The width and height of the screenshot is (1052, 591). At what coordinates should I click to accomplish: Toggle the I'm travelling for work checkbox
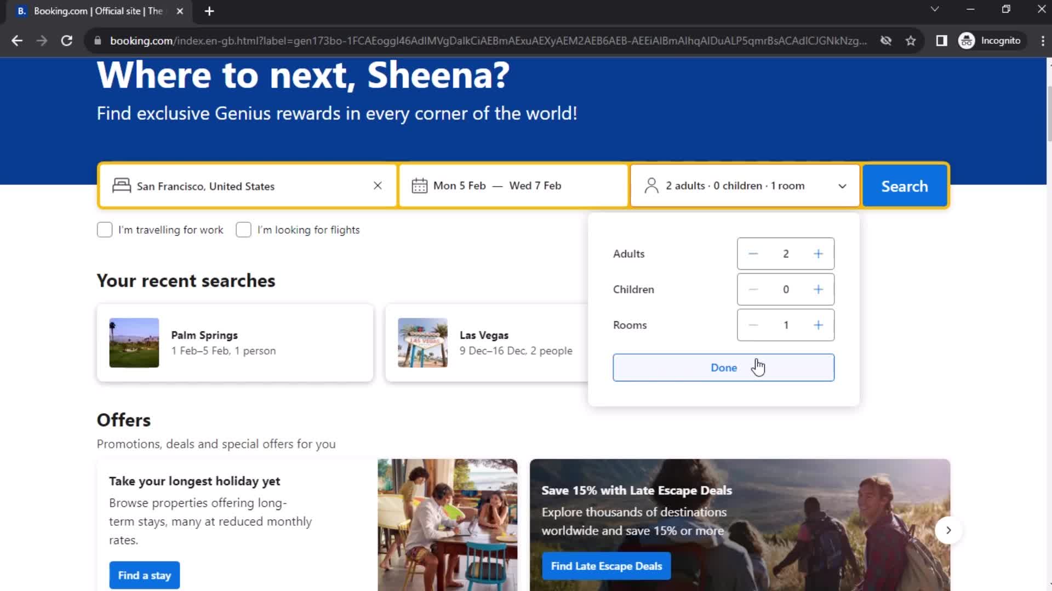pos(104,229)
